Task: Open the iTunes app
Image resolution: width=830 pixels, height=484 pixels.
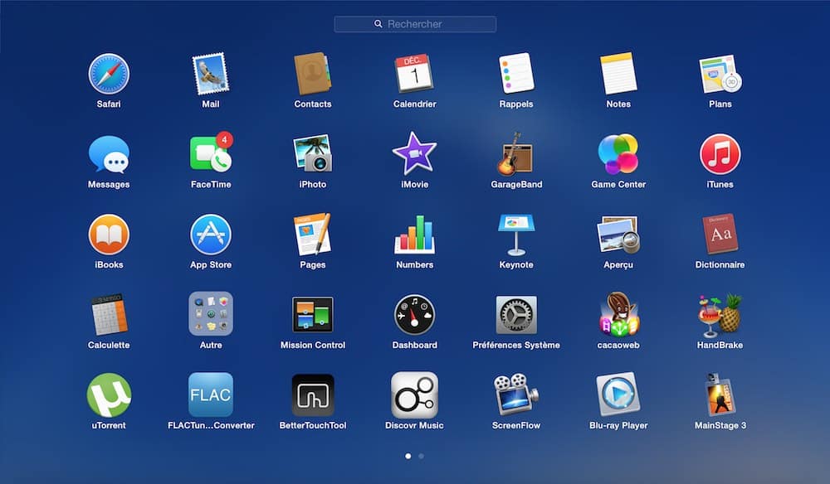Action: [720, 154]
